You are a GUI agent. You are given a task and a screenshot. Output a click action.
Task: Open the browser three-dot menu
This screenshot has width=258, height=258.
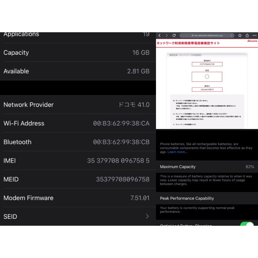(254, 35)
